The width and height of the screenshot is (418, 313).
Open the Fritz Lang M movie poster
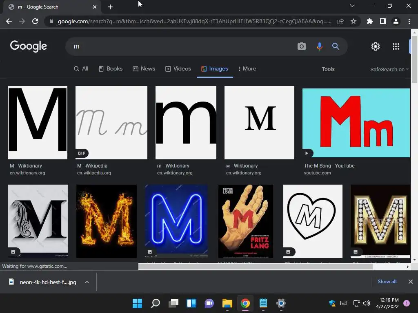pos(245,221)
